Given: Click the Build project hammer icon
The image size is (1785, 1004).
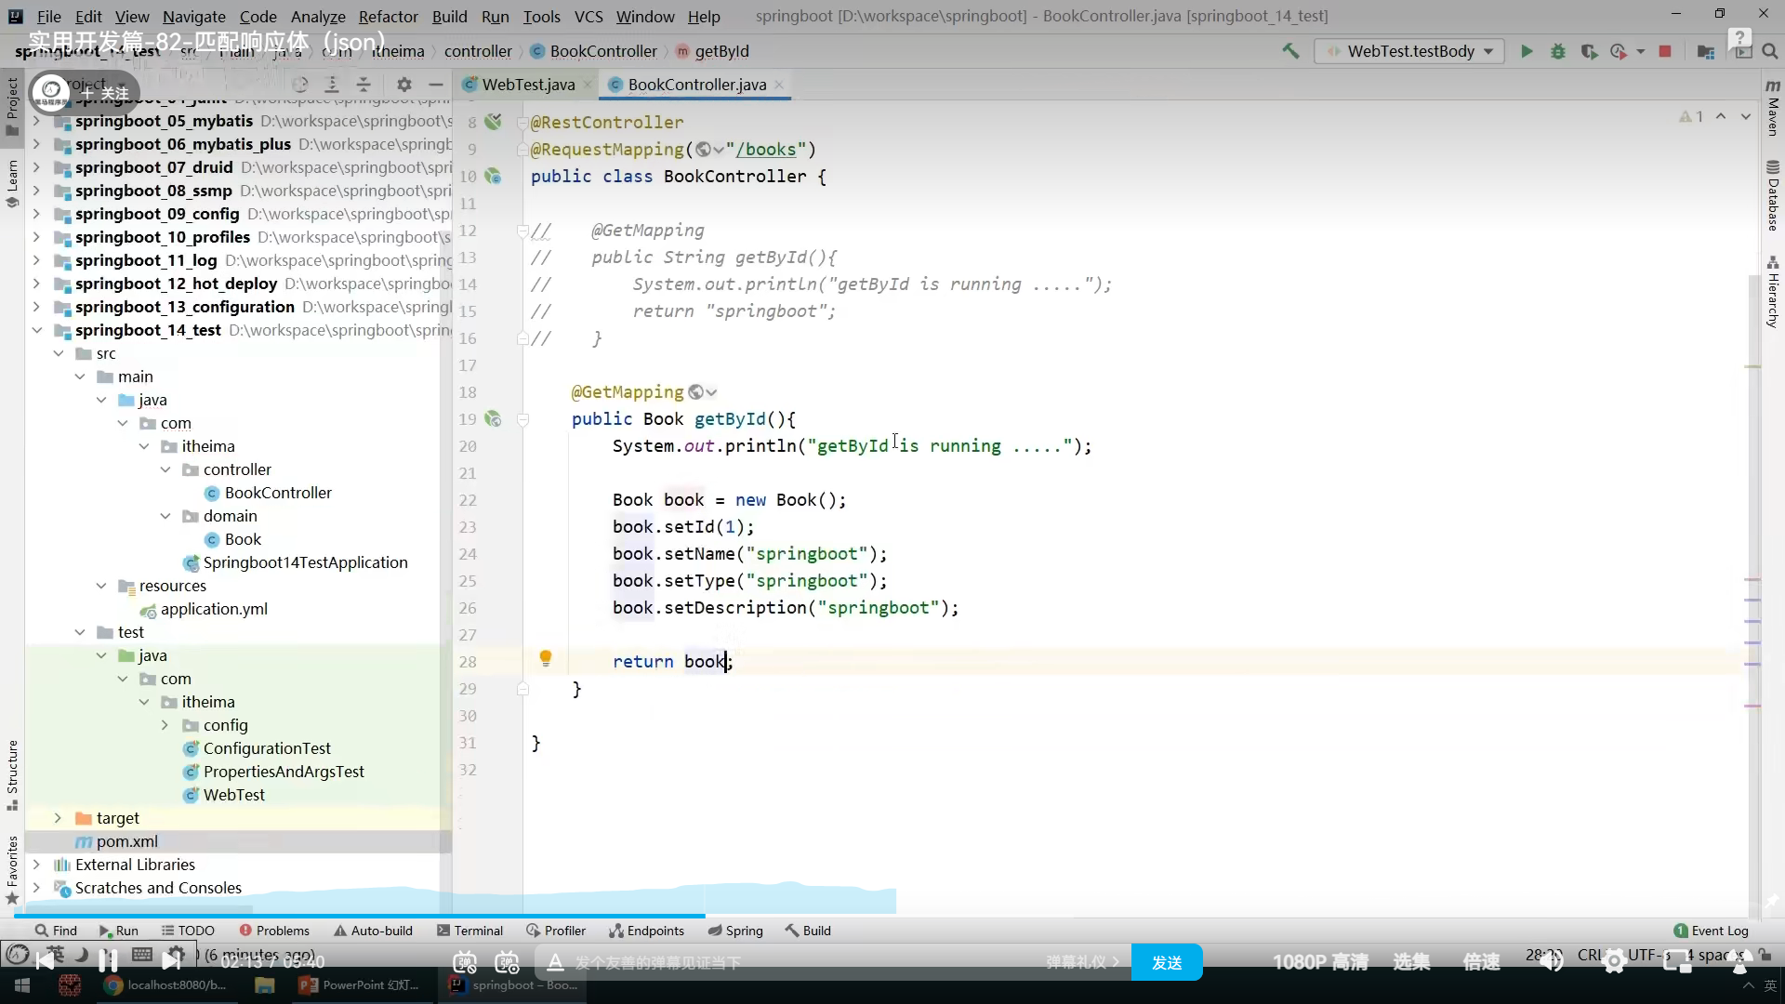Looking at the screenshot, I should coord(1290,51).
